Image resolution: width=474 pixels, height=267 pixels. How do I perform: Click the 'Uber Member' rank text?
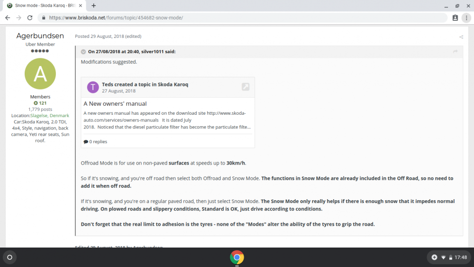pos(40,44)
